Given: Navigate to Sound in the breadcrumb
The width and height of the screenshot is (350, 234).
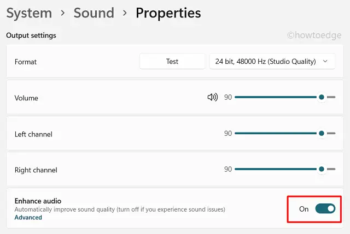Looking at the screenshot, I should click(94, 13).
